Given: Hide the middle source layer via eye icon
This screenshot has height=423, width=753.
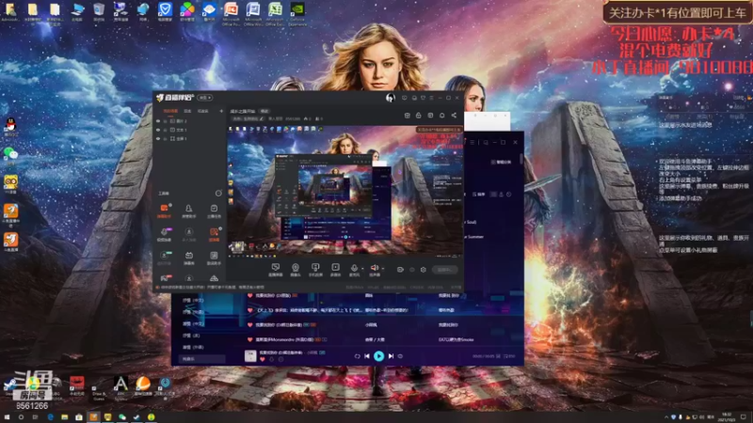Looking at the screenshot, I should 158,130.
